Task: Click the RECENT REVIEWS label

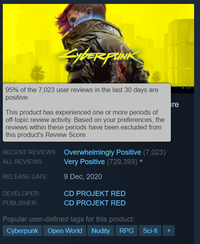Action: (x=30, y=152)
